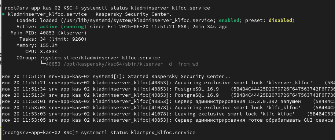
Task: Click the green 'enabled' status word
Action: click(229, 21)
